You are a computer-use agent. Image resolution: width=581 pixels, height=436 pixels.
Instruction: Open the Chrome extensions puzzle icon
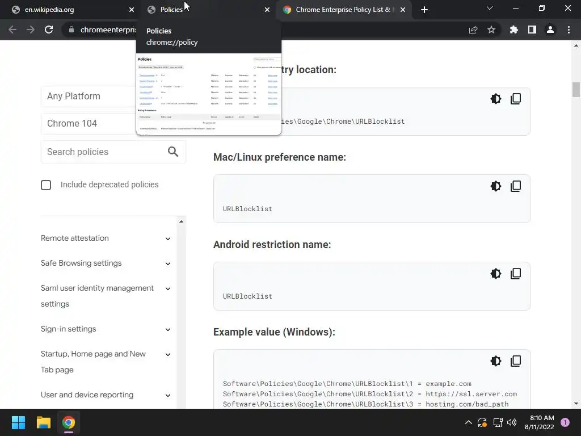(514, 30)
